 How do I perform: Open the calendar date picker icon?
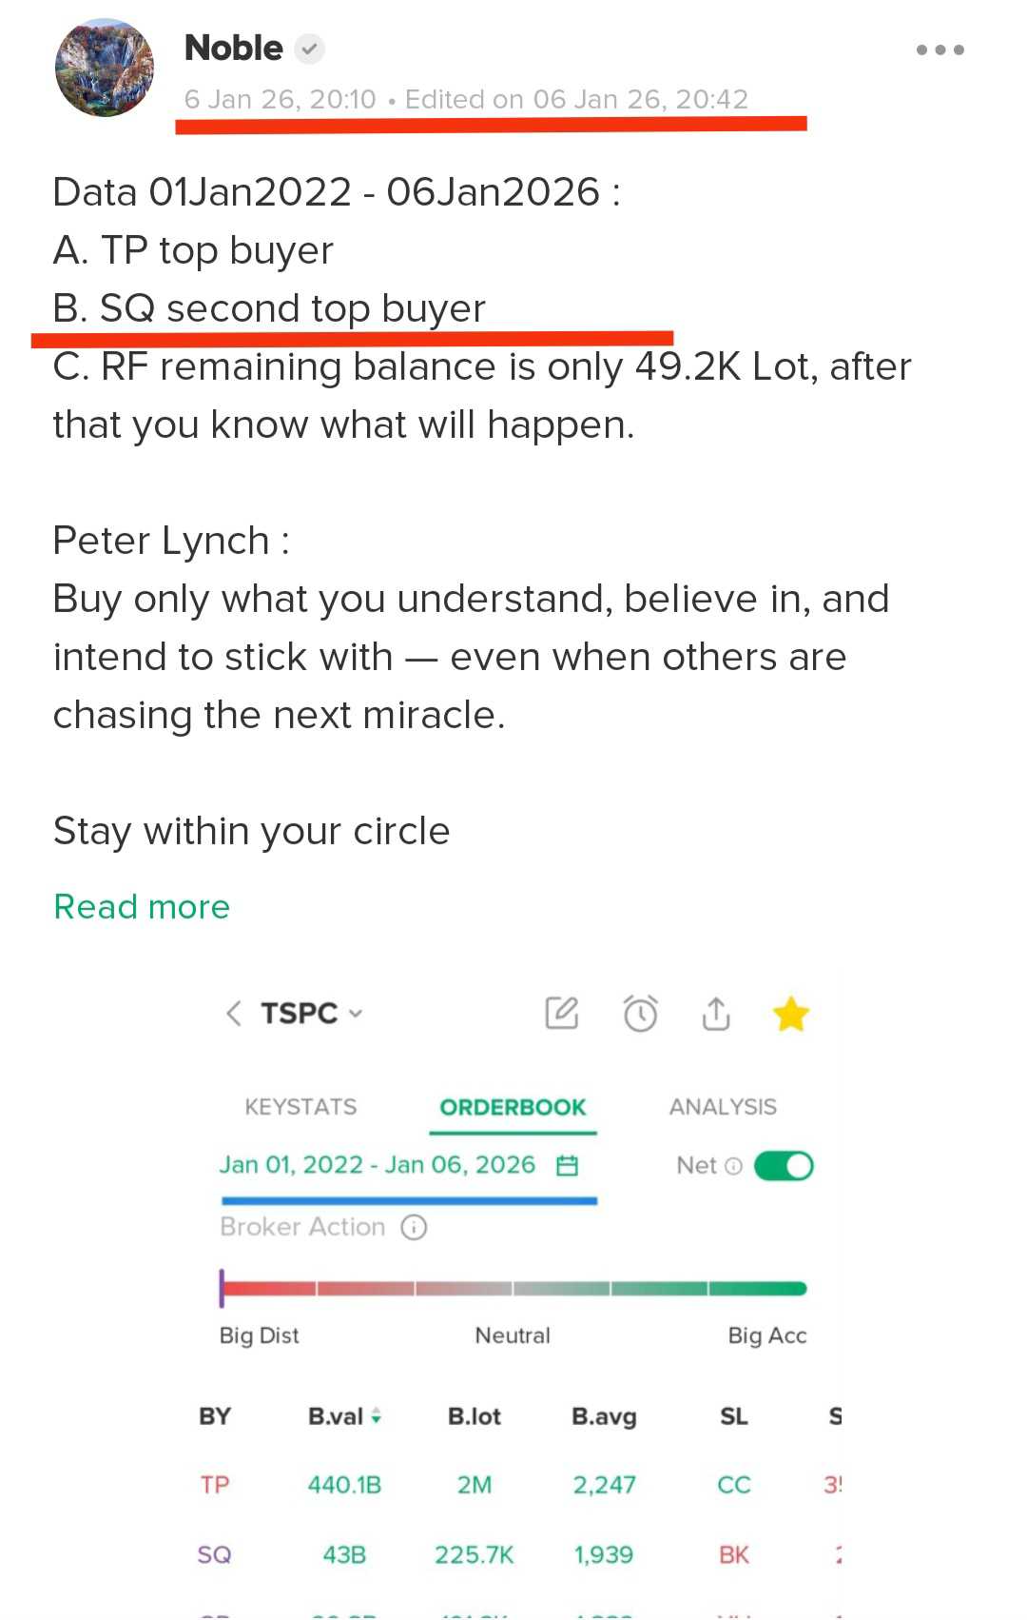[x=568, y=1166]
